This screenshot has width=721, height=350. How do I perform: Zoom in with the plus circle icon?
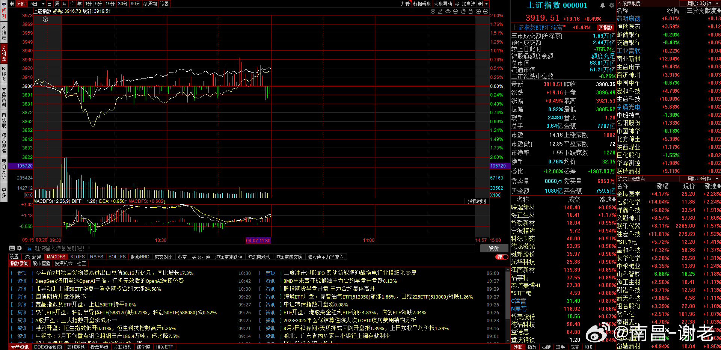coord(478,11)
